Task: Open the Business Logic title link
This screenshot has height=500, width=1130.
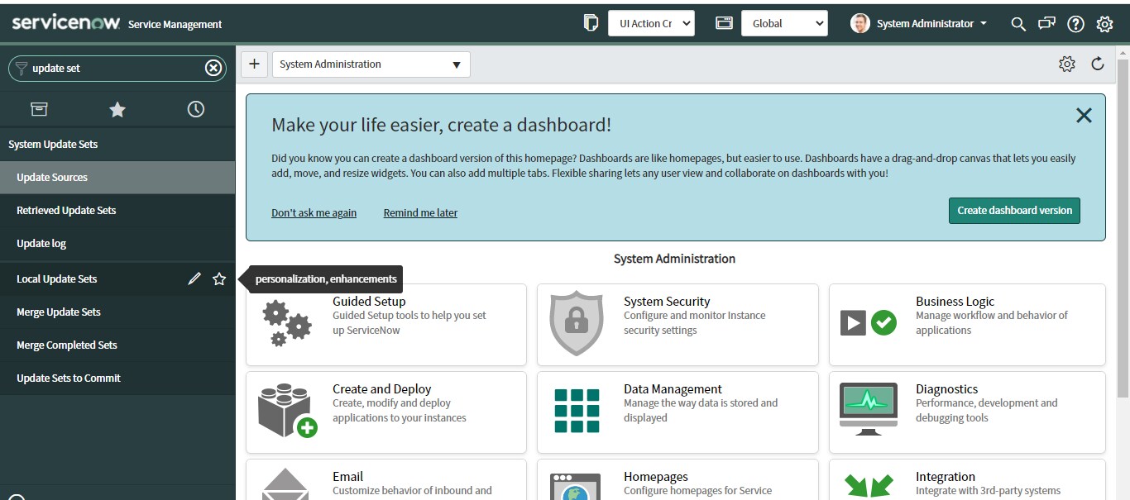Action: 955,302
